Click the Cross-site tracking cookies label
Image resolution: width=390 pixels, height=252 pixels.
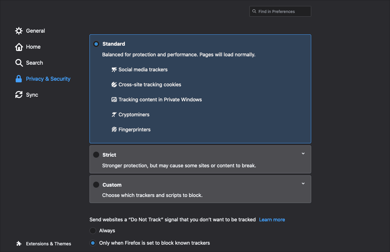tap(150, 85)
